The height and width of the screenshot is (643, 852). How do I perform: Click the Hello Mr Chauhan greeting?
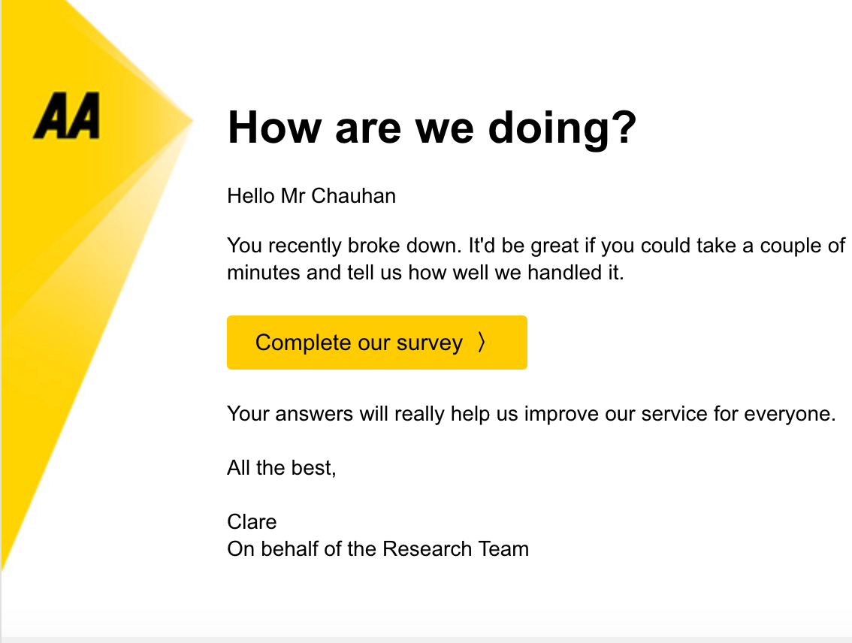pos(311,196)
